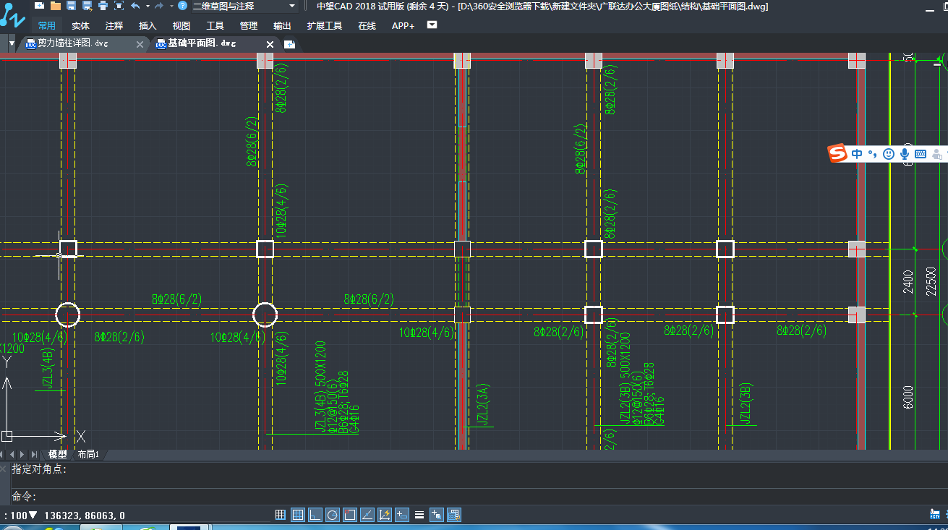Open the 注释 ribbon tab
The width and height of the screenshot is (948, 530).
pos(114,25)
